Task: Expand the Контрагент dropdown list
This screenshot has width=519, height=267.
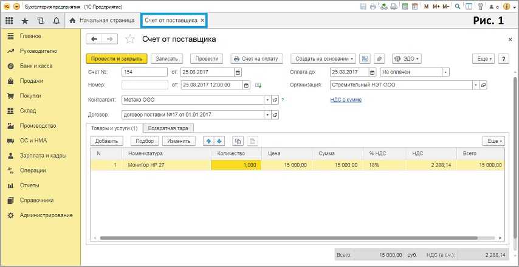Action: (266, 100)
